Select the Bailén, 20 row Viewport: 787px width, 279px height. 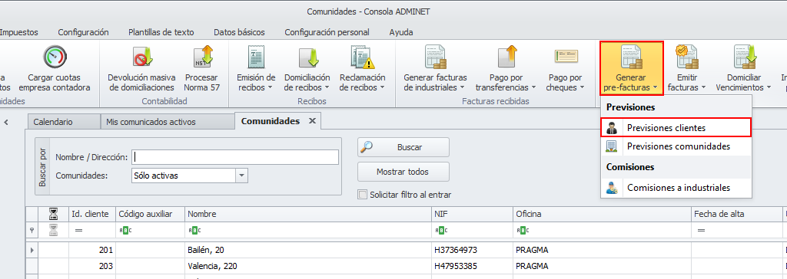pyautogui.click(x=407, y=249)
